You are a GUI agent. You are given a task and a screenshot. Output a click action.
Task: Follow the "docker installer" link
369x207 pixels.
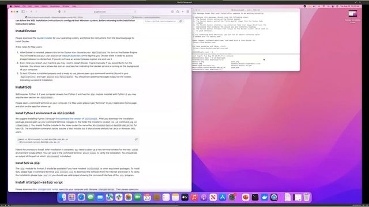[44, 38]
